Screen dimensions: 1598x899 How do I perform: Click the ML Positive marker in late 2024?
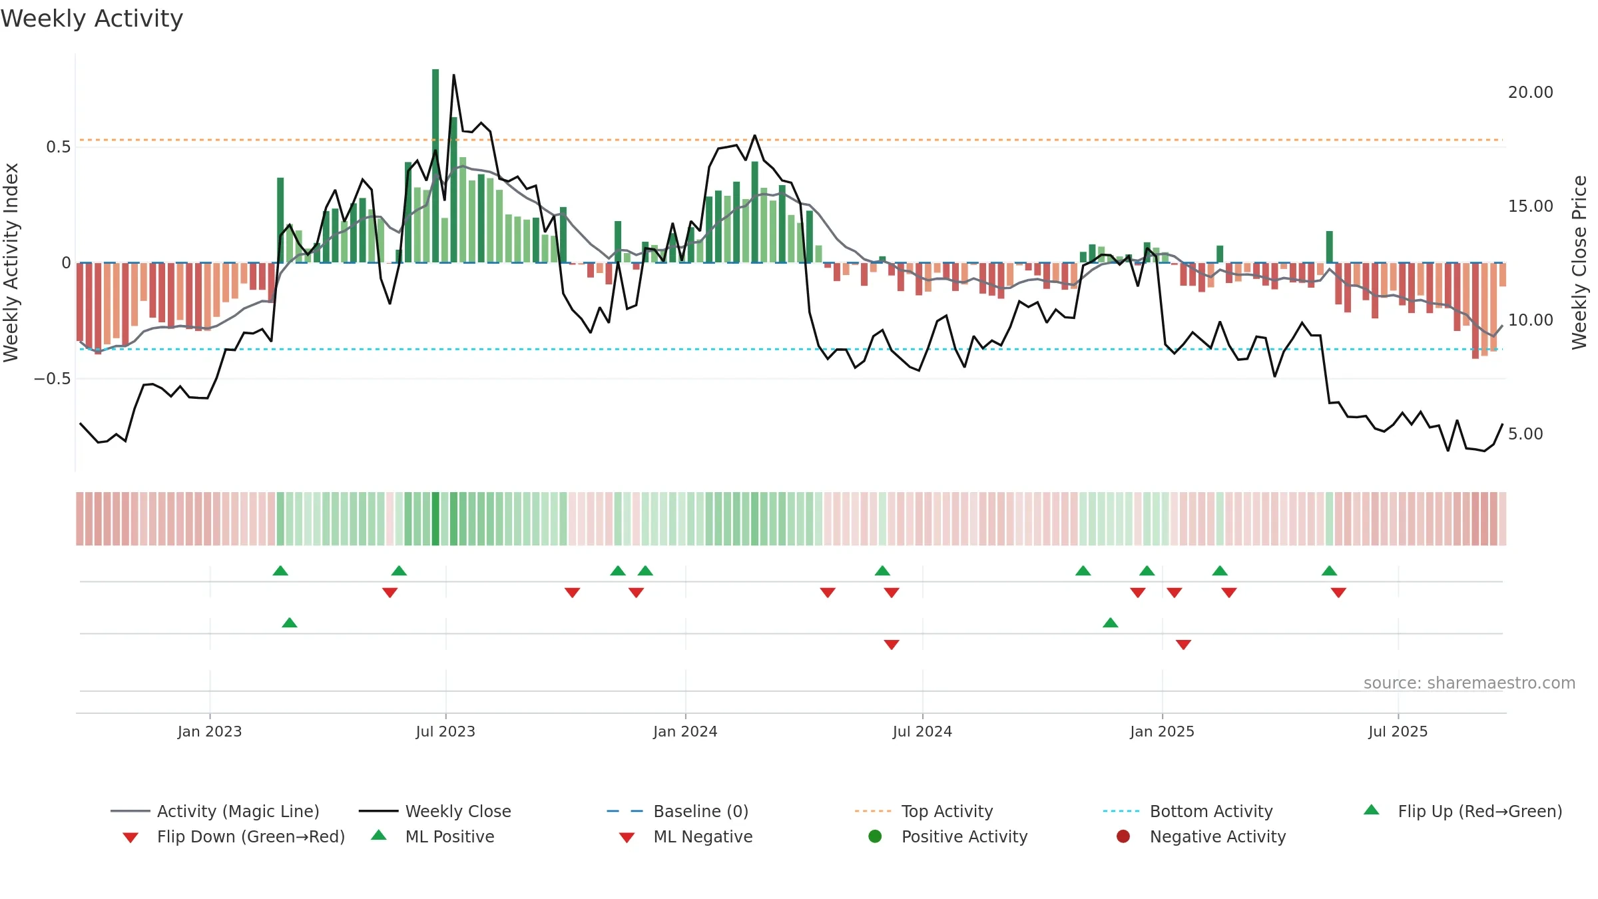(1111, 623)
